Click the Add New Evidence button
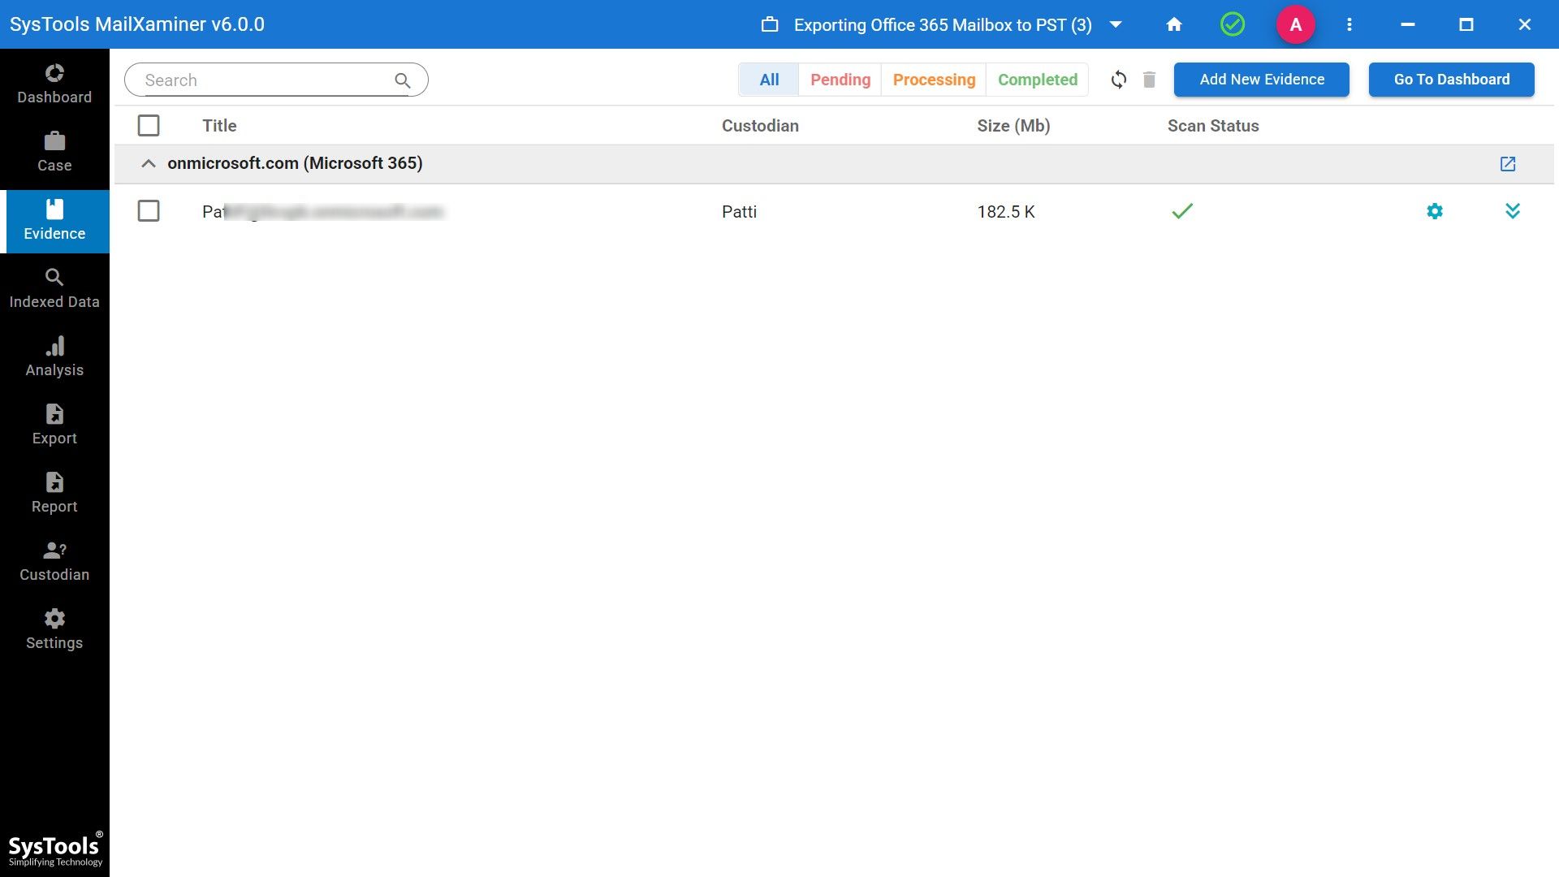1559x877 pixels. 1261,80
